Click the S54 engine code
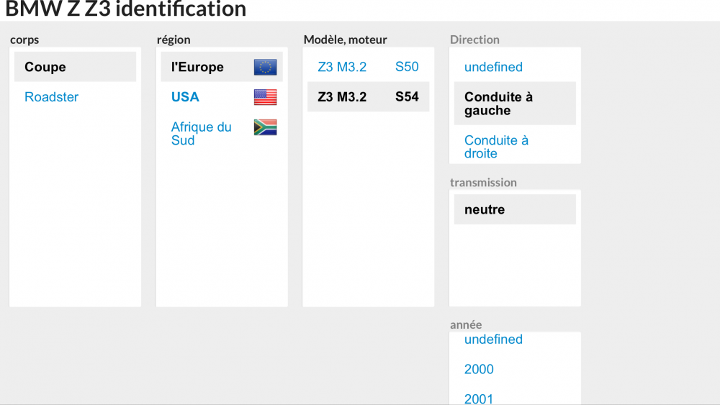The width and height of the screenshot is (720, 405). (x=407, y=97)
